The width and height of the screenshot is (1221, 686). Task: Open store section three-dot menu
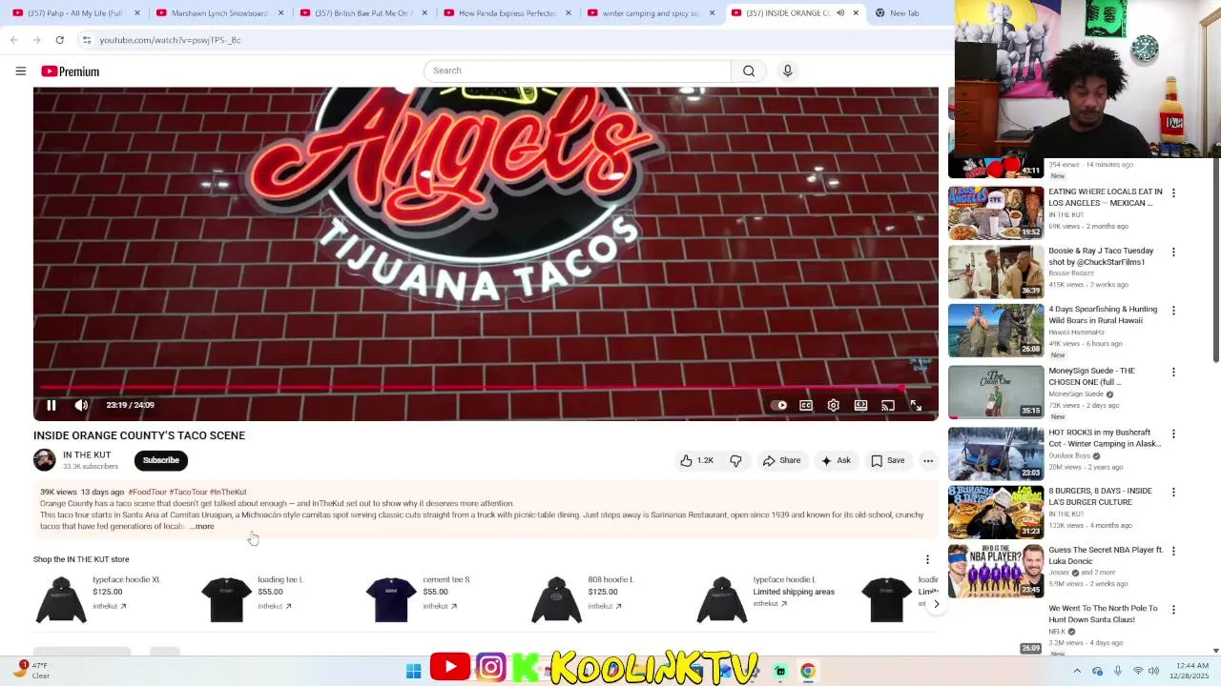[x=927, y=559]
